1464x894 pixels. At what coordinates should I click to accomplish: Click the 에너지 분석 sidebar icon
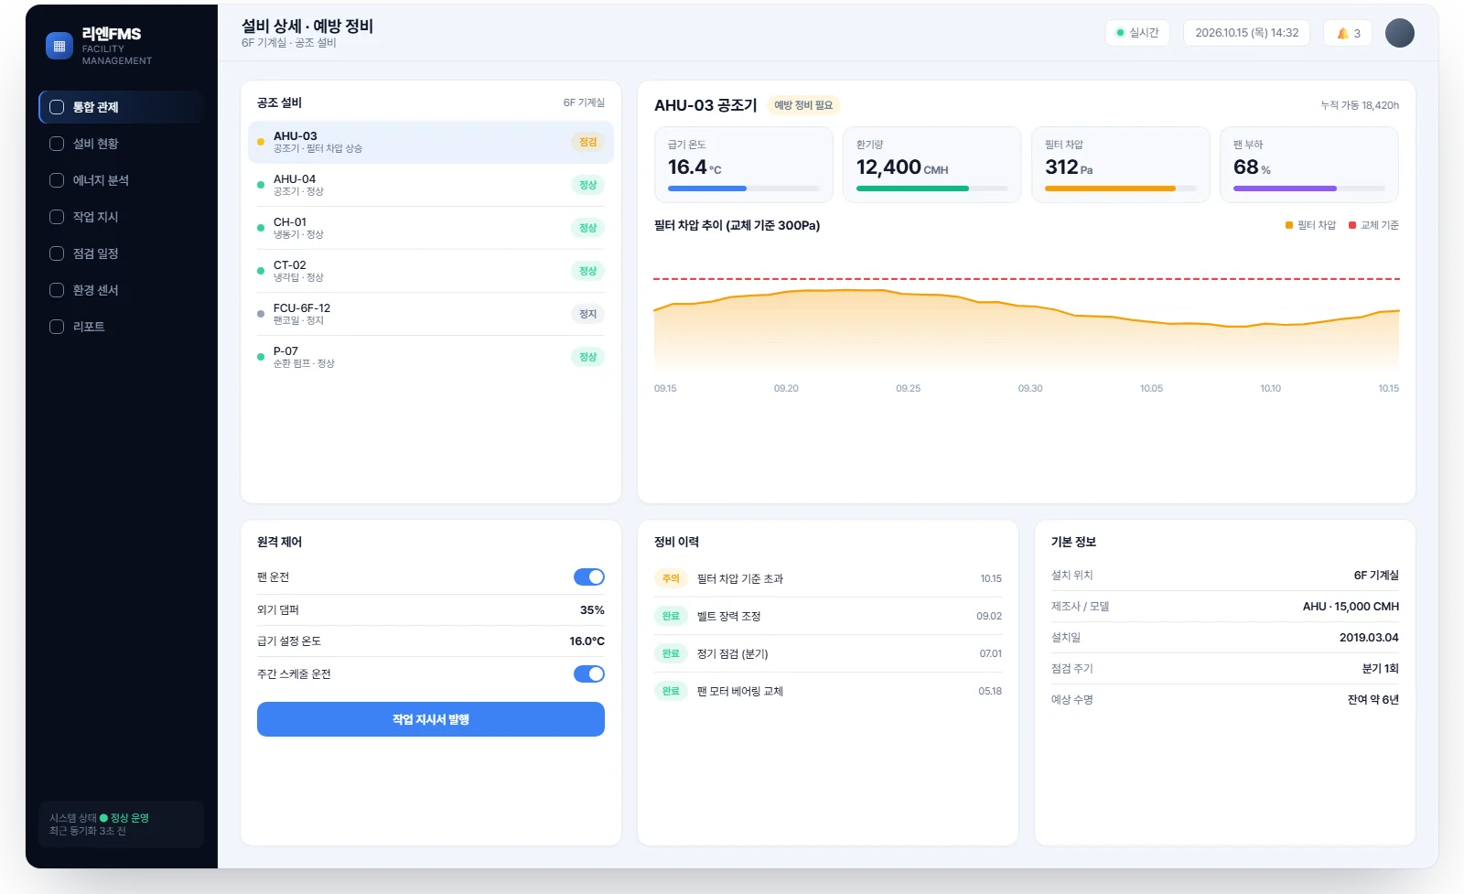[x=57, y=180]
